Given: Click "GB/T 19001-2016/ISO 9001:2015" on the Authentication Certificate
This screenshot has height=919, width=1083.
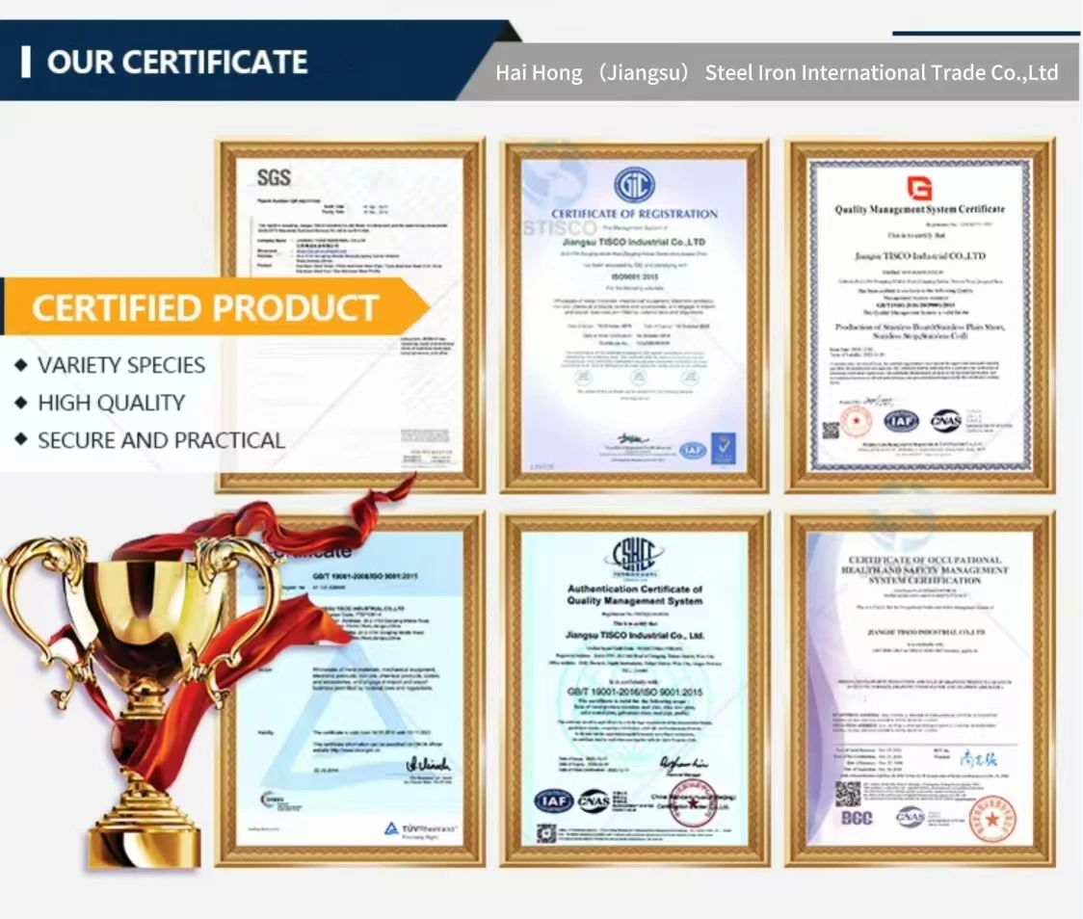Looking at the screenshot, I should click(x=634, y=692).
